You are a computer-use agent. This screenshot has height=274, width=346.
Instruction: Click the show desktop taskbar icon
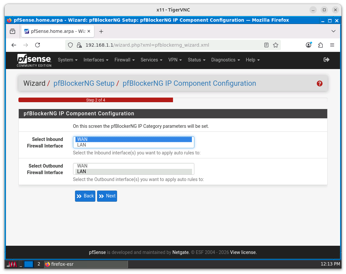(x=21, y=264)
